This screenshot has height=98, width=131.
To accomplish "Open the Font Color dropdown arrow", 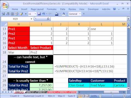I will pos(67,14).
